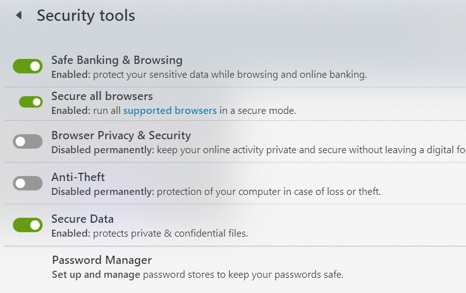Image resolution: width=466 pixels, height=293 pixels.
Task: Turn off the Secure Data toggle
Action: click(x=28, y=225)
